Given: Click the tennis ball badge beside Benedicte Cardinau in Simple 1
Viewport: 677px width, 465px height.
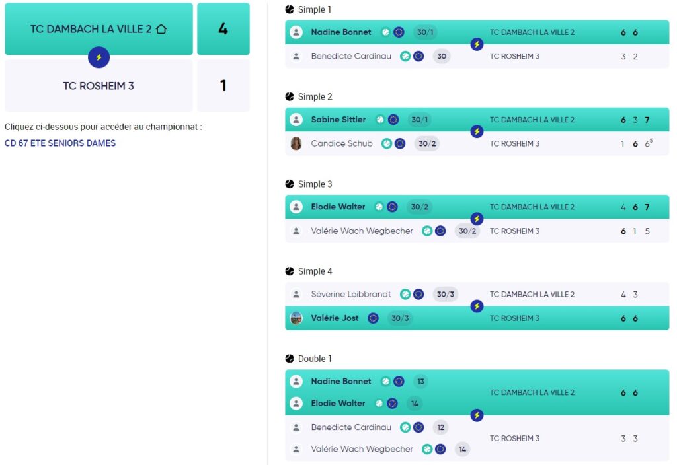Looking at the screenshot, I should click(x=405, y=56).
